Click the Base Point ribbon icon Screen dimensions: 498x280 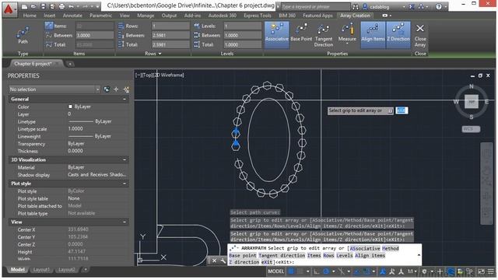[301, 29]
